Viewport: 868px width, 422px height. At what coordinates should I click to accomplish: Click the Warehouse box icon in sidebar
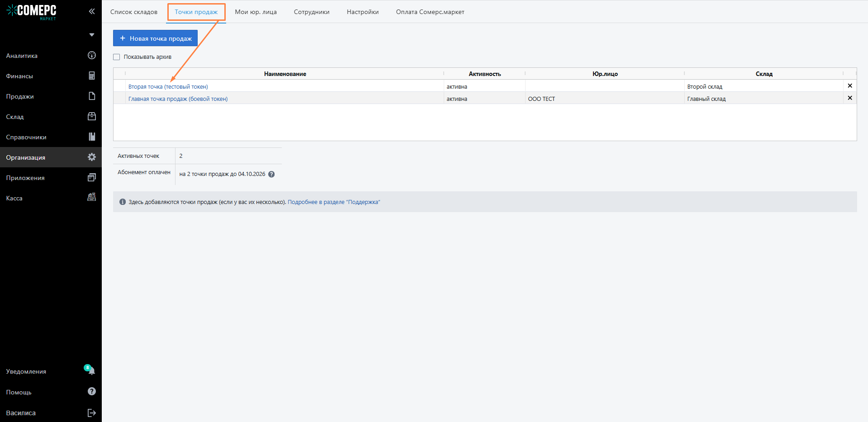[92, 117]
